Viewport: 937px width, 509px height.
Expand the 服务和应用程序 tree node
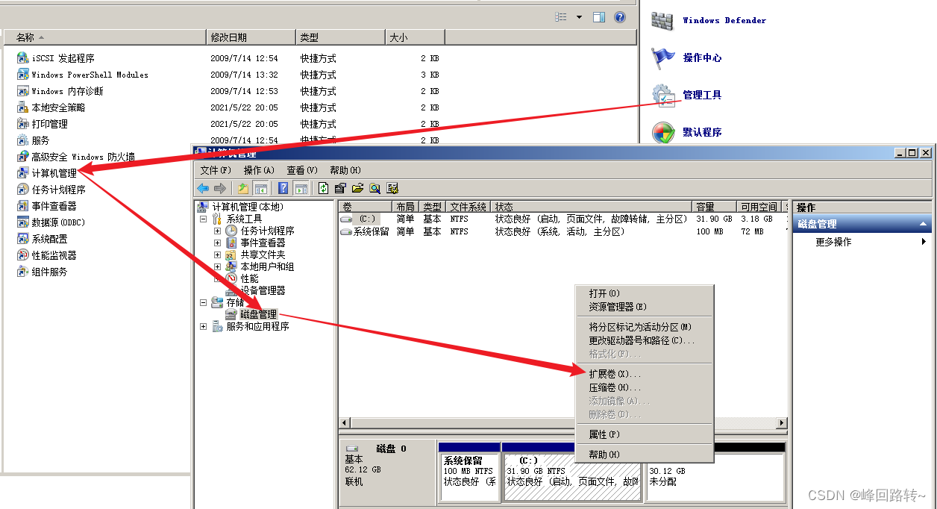tap(203, 326)
